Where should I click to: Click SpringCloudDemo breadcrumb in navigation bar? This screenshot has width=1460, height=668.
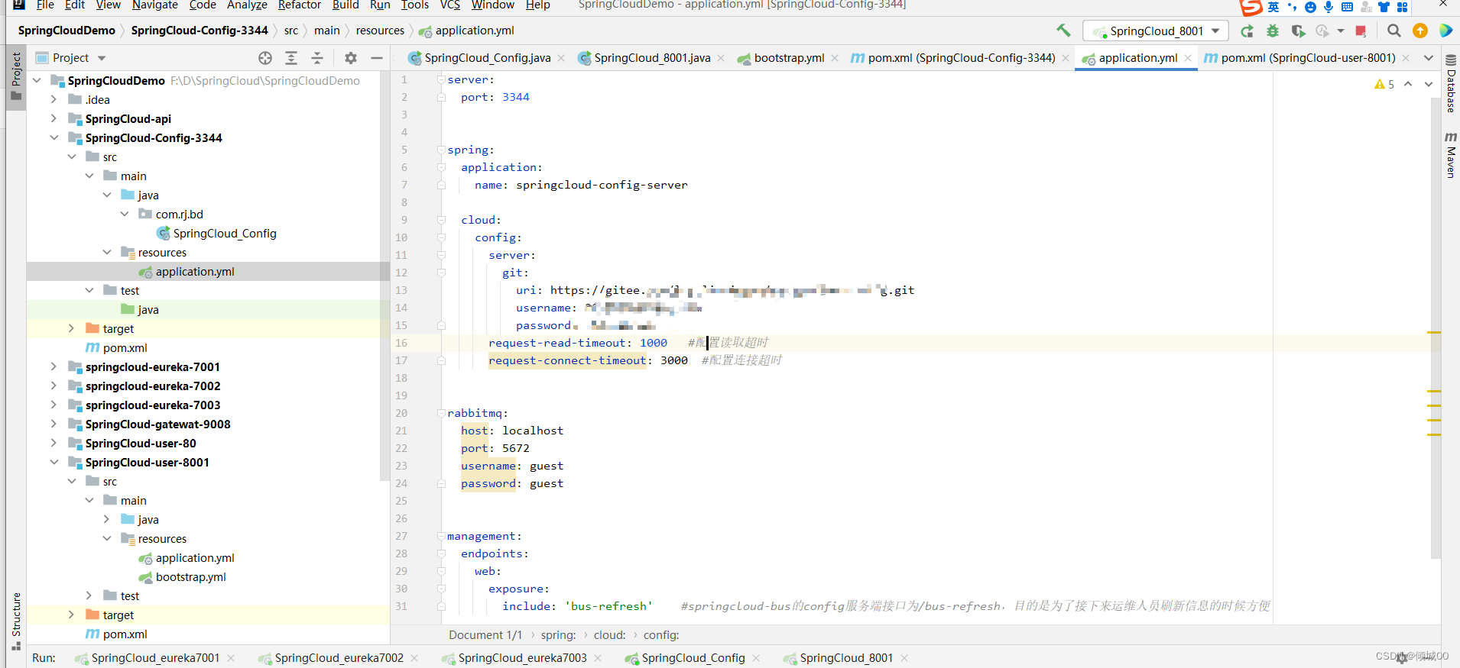point(67,31)
